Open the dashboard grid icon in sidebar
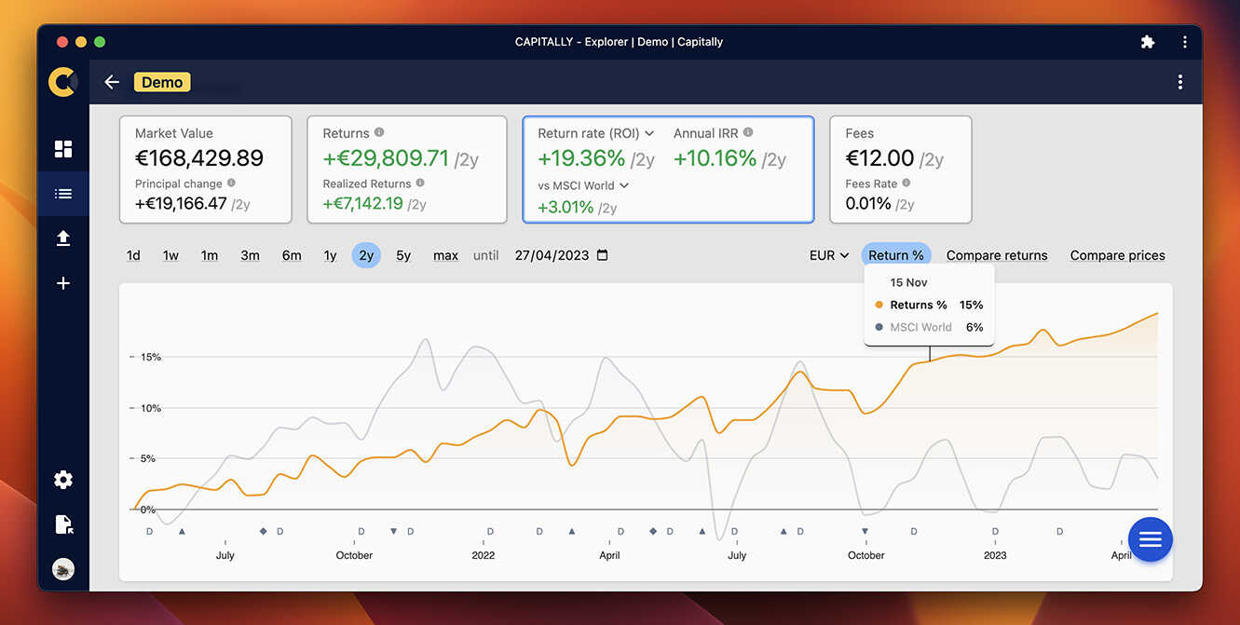 click(x=62, y=148)
